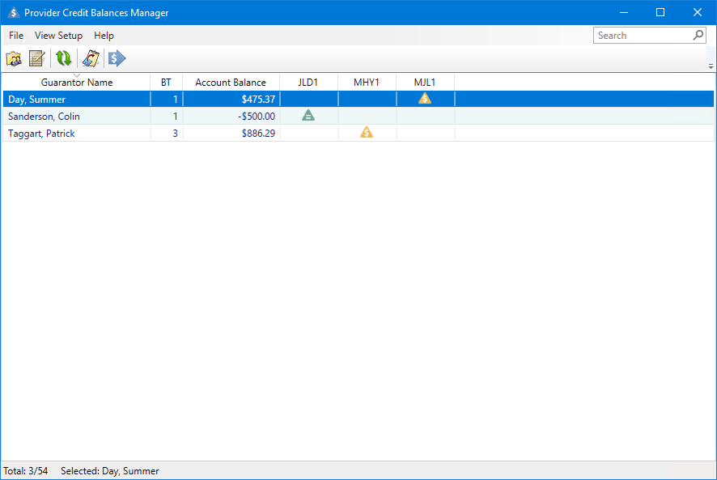The image size is (717, 480).
Task: Open the File menu
Action: pyautogui.click(x=16, y=36)
